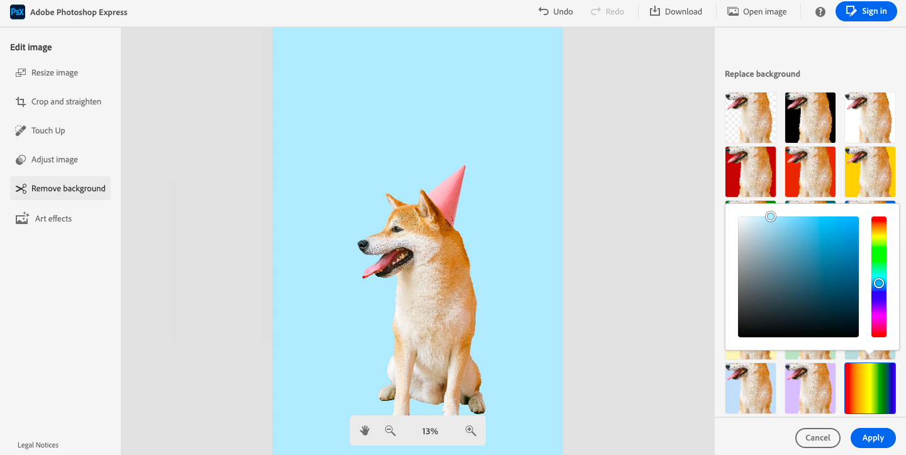This screenshot has width=906, height=455.
Task: Undo the last edit
Action: pyautogui.click(x=556, y=11)
